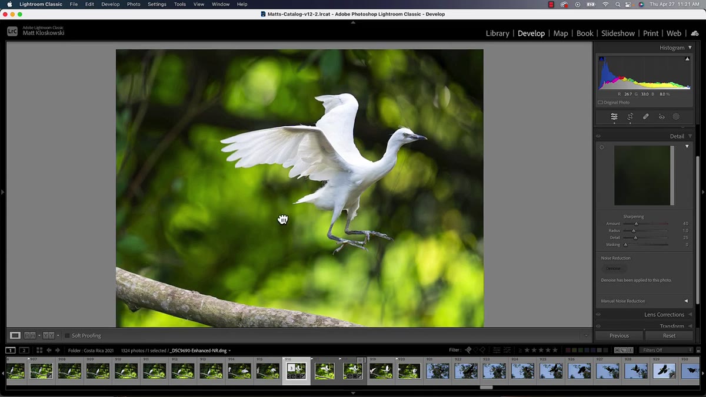706x397 pixels.
Task: Click the Denoise button
Action: (613, 268)
